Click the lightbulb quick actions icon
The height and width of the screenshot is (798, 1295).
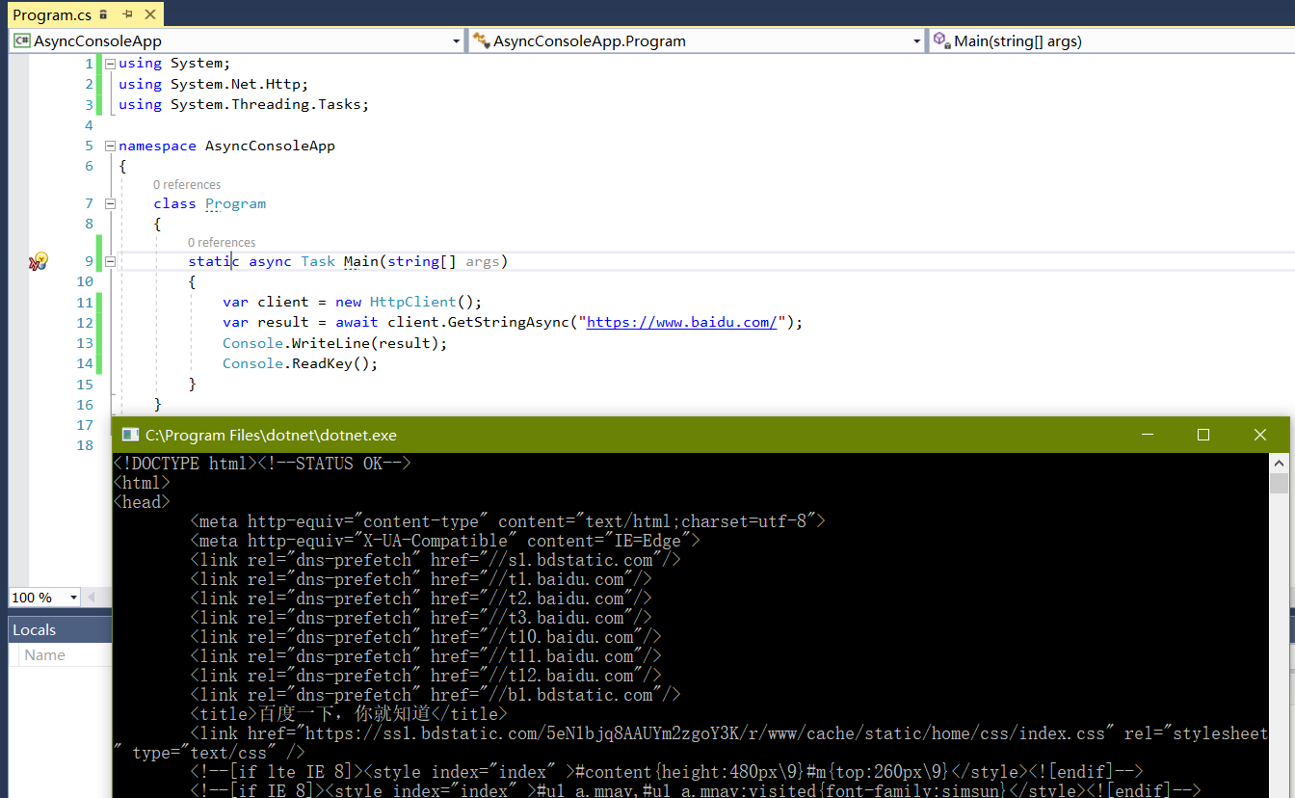coord(39,261)
